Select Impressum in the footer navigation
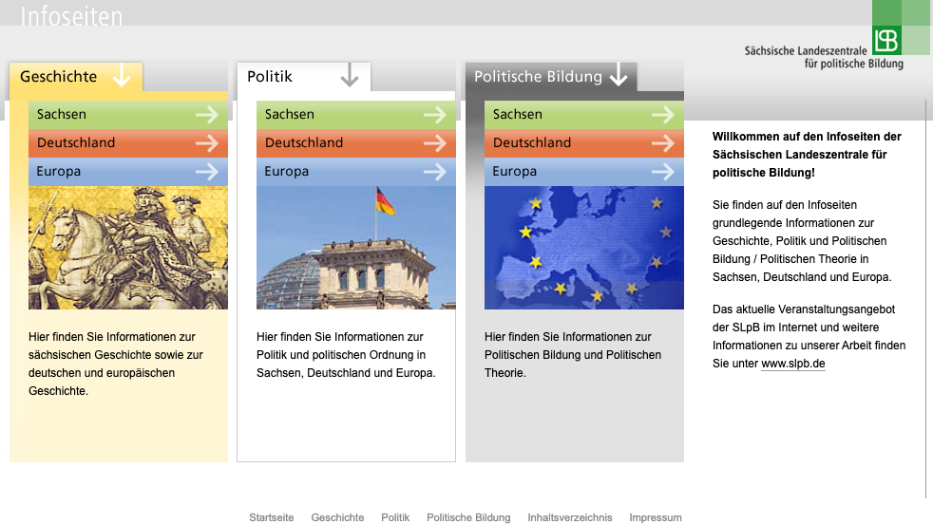 (x=655, y=517)
